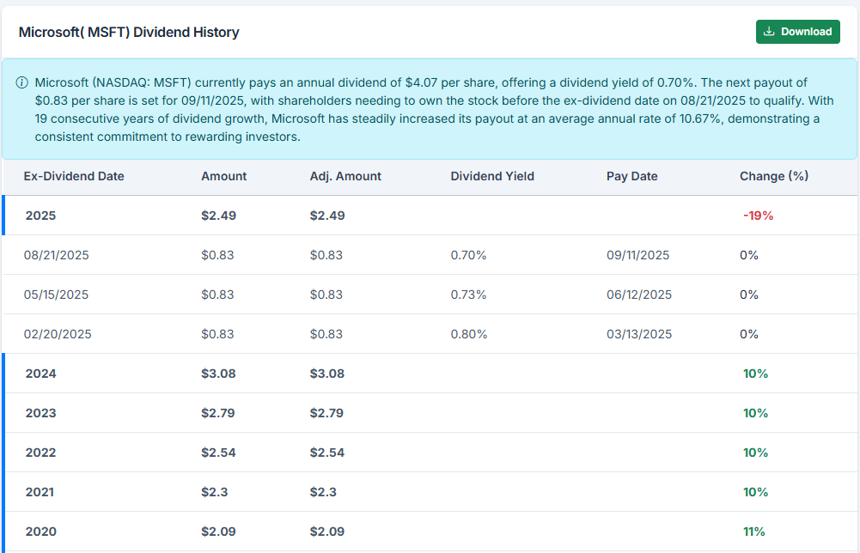Click the $0.83 Amount in the 05/15/2025 row
This screenshot has height=553, width=860.
click(217, 295)
